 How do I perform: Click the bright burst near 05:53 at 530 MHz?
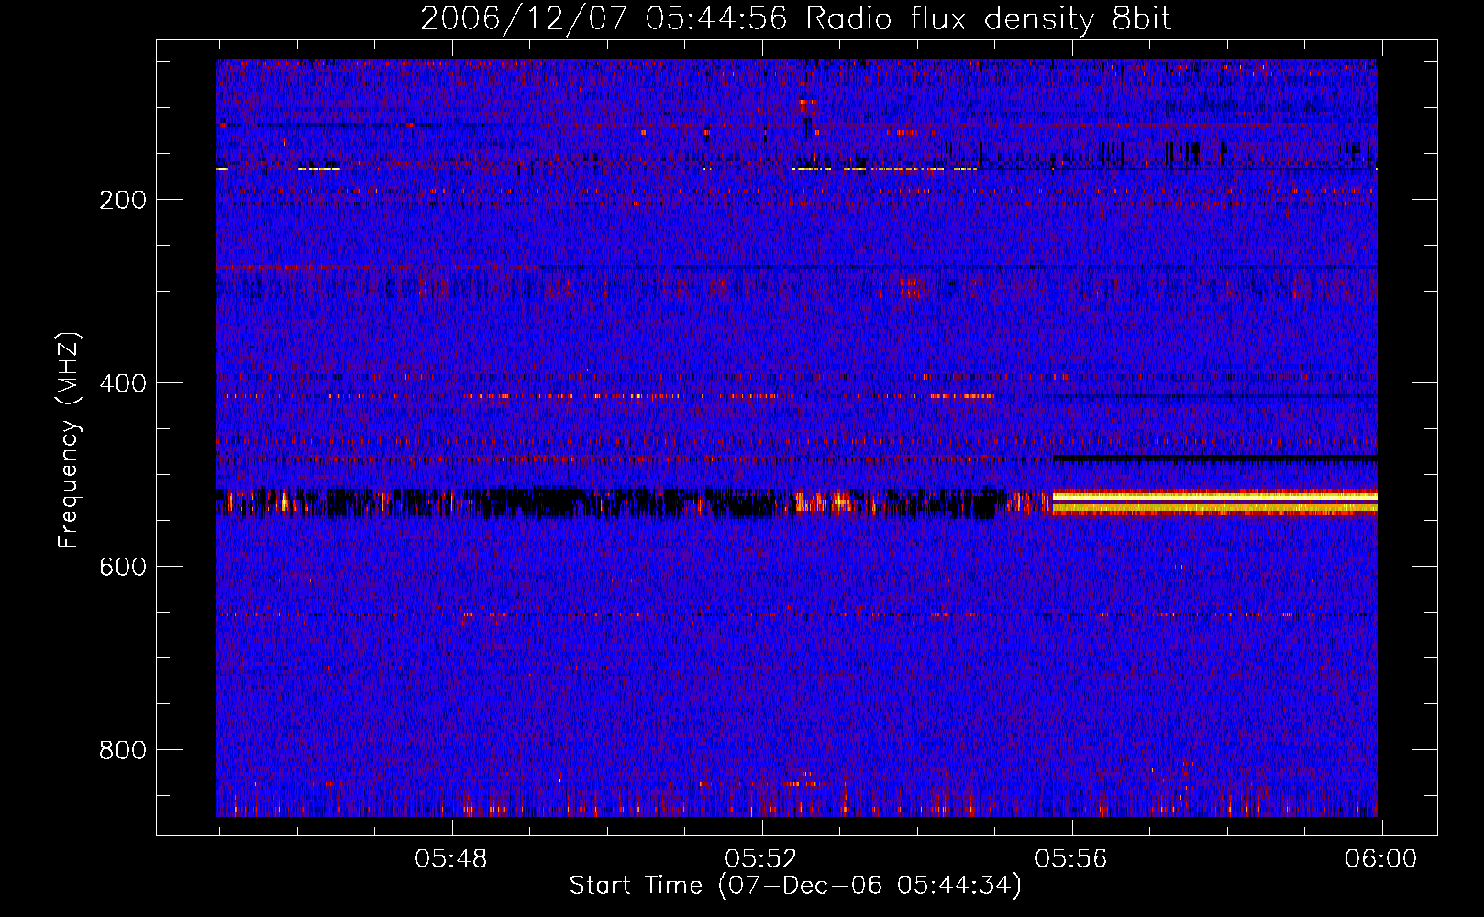[x=823, y=502]
